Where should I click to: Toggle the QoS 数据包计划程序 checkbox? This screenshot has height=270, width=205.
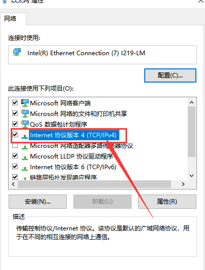coord(15,124)
